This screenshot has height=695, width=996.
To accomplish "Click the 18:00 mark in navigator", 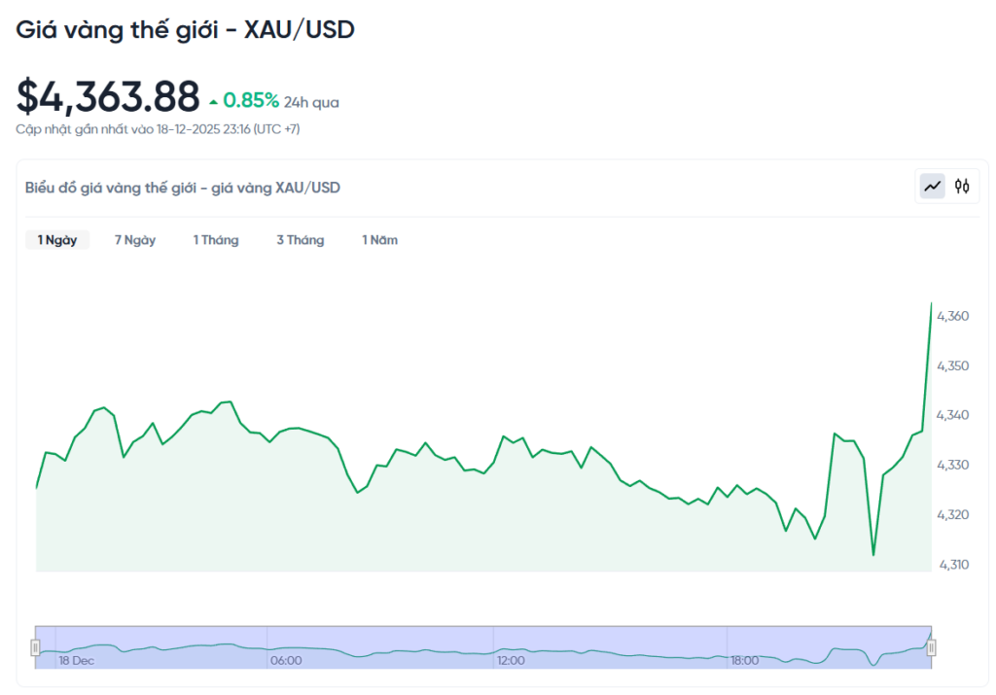I will pyautogui.click(x=745, y=661).
